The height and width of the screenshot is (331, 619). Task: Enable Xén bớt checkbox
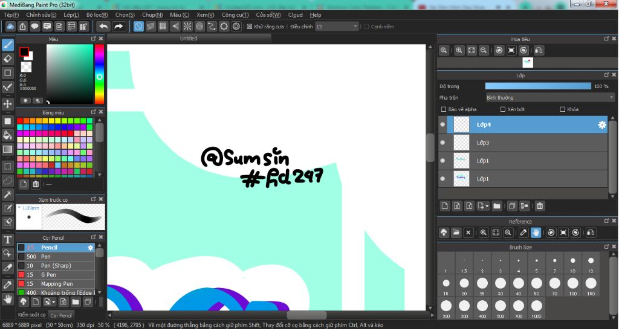[x=503, y=109]
